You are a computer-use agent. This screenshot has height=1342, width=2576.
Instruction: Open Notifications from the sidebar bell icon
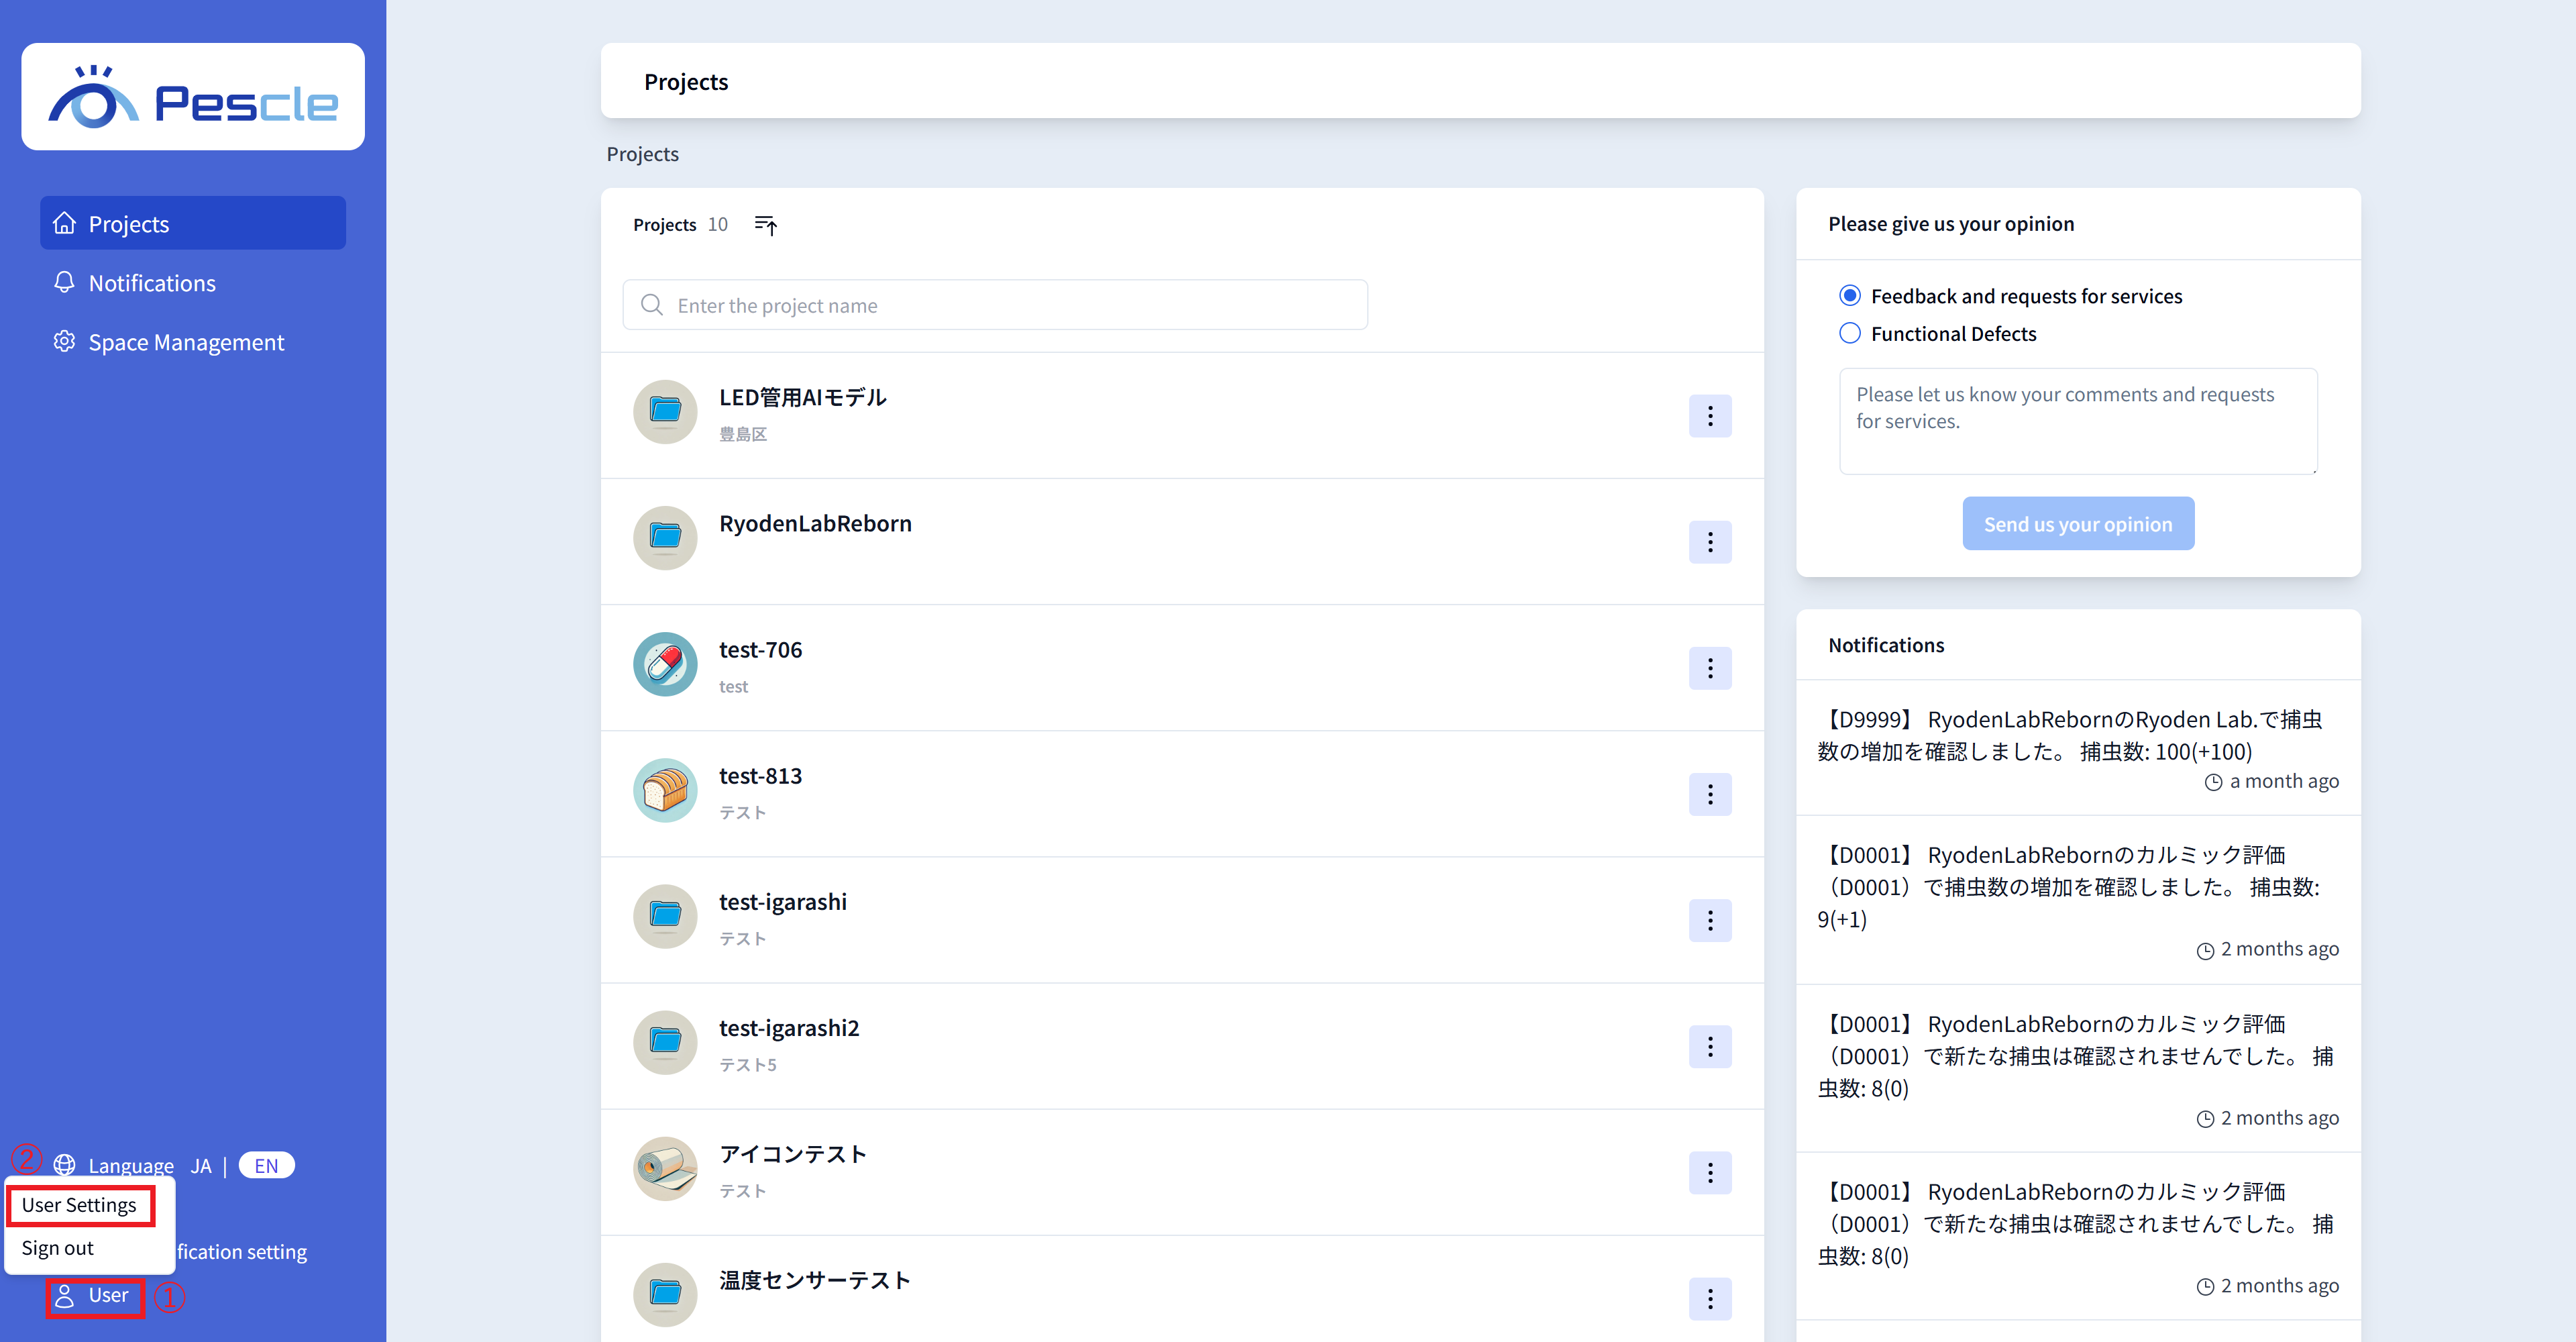[x=151, y=283]
